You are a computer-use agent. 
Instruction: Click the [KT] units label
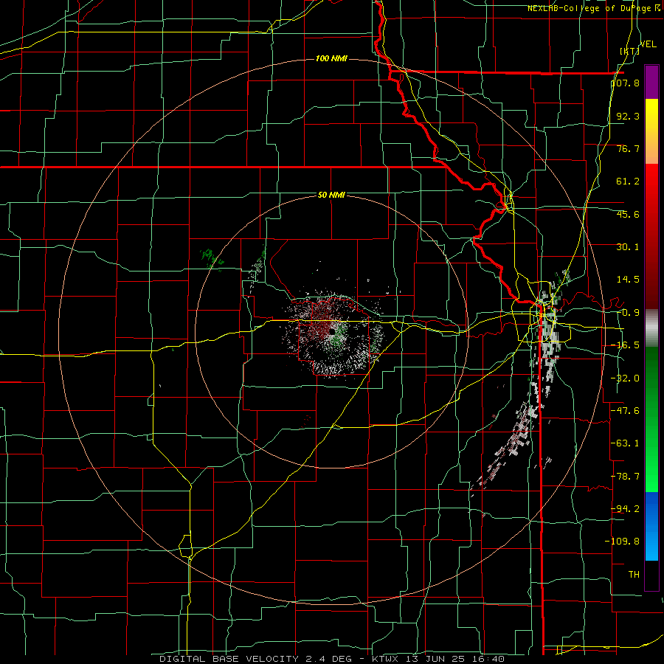(629, 51)
